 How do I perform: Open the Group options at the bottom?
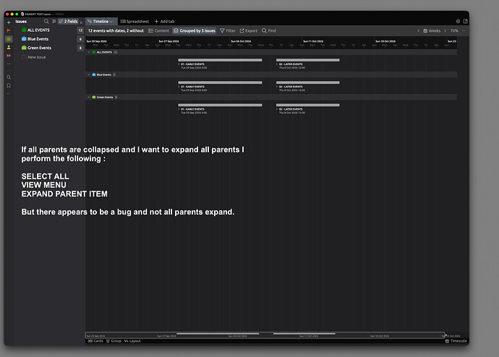114,341
